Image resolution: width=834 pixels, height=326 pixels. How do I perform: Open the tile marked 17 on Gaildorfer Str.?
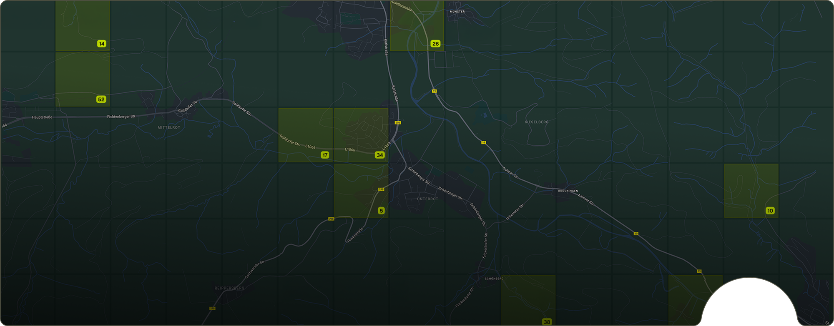pos(305,135)
